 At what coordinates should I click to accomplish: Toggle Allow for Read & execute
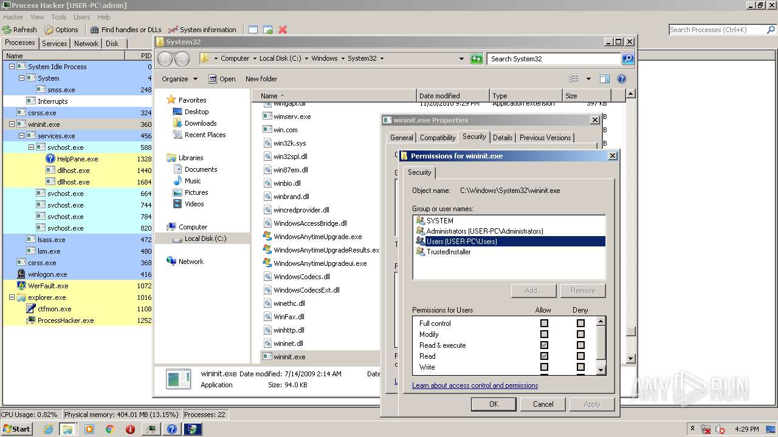(x=544, y=345)
